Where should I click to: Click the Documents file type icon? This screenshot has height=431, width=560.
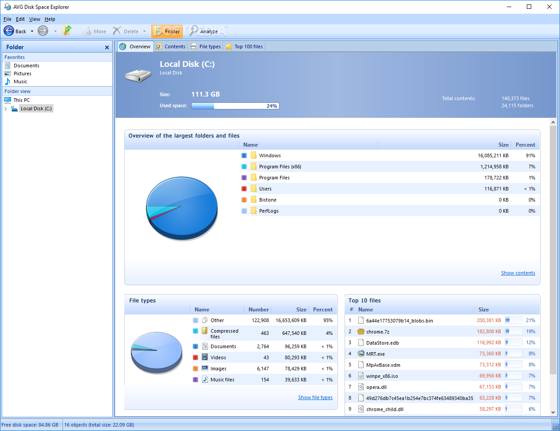pyautogui.click(x=205, y=346)
